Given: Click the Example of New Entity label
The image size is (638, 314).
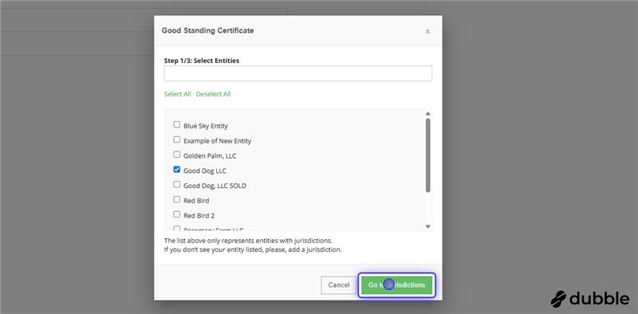Looking at the screenshot, I should (217, 141).
